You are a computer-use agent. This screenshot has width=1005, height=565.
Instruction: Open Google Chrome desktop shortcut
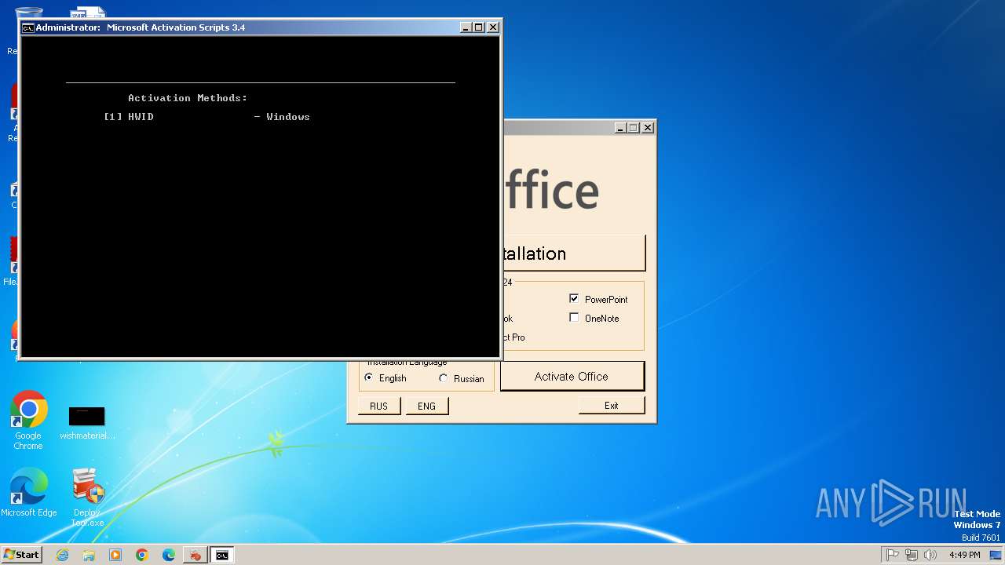pos(28,421)
